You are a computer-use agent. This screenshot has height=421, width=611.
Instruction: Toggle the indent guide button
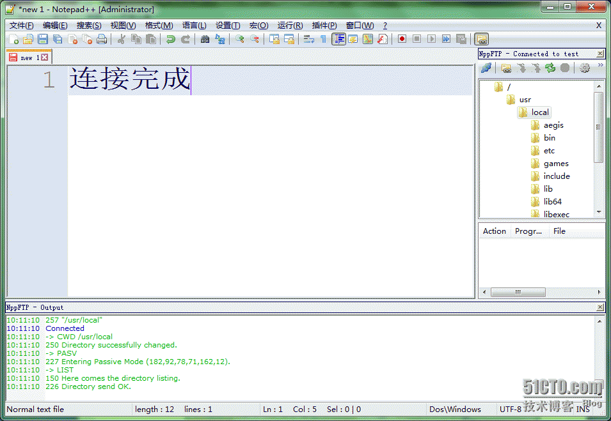[x=338, y=39]
